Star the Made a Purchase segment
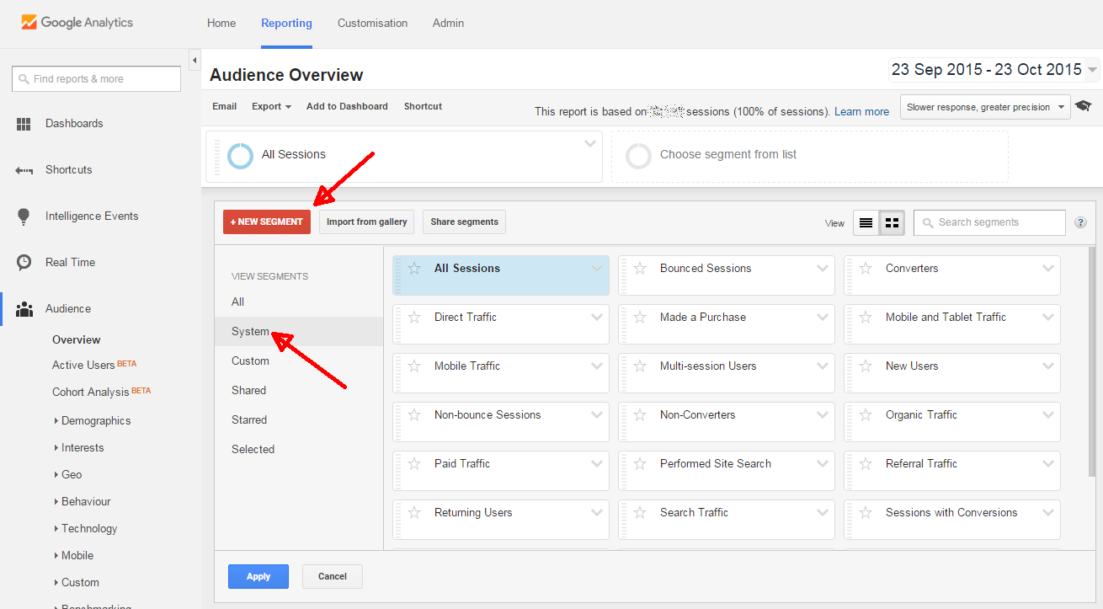1103x609 pixels. pyautogui.click(x=639, y=318)
